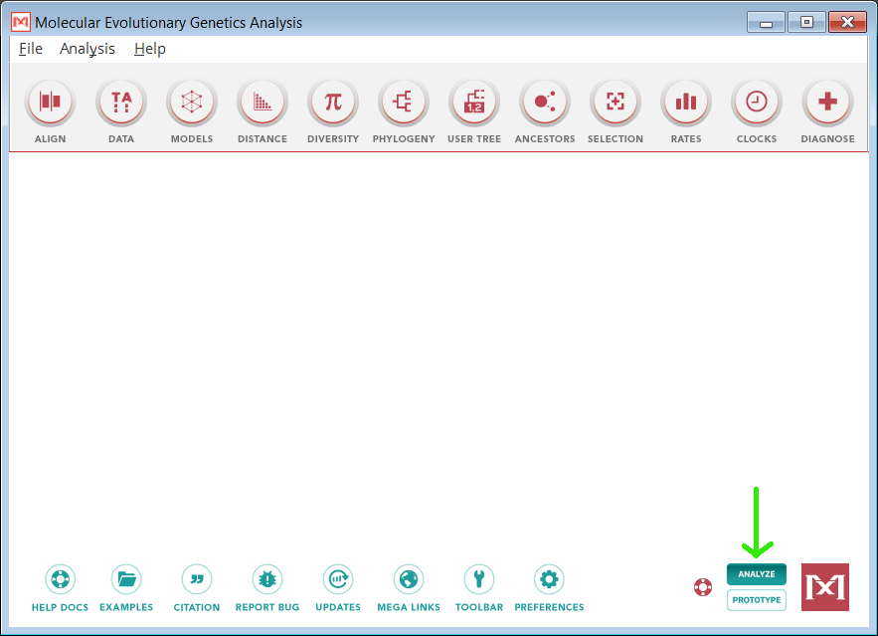
Task: Open the Models analysis menu
Action: coord(192,103)
